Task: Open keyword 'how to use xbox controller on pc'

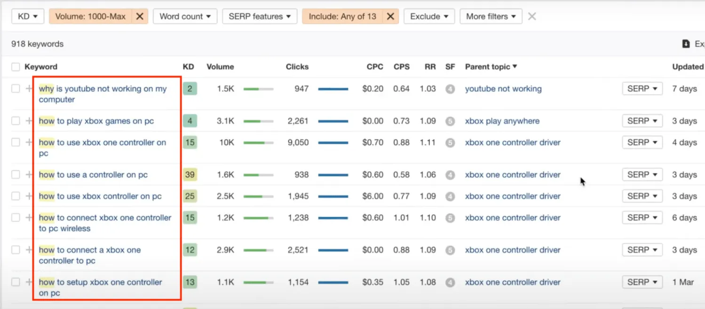Action: click(100, 196)
